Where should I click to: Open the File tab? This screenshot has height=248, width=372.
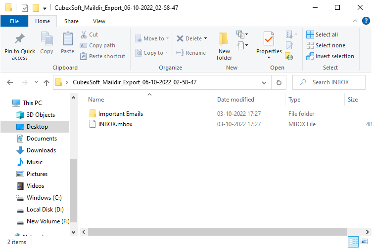pos(14,21)
